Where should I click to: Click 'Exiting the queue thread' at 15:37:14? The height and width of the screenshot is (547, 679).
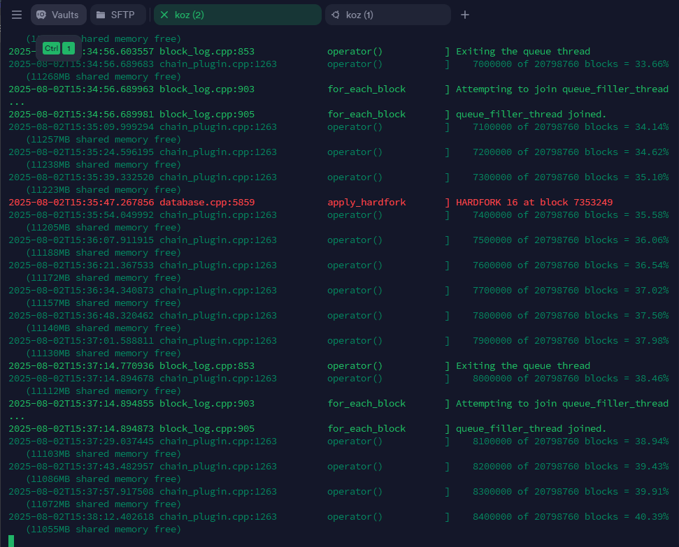pyautogui.click(x=522, y=365)
